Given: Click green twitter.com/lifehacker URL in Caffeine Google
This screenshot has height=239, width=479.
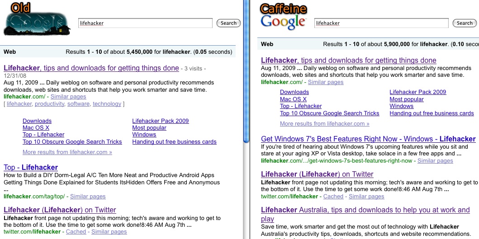Looking at the screenshot, I should [x=289, y=197].
